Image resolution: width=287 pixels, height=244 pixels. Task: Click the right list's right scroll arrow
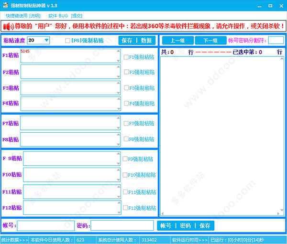pos(278,213)
